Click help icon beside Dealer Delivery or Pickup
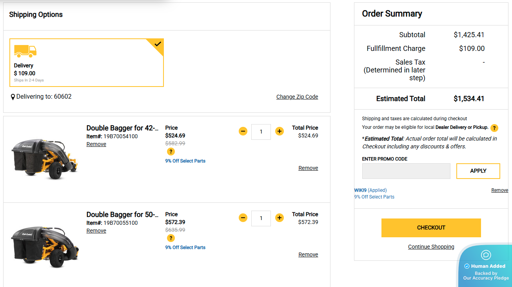 point(494,128)
